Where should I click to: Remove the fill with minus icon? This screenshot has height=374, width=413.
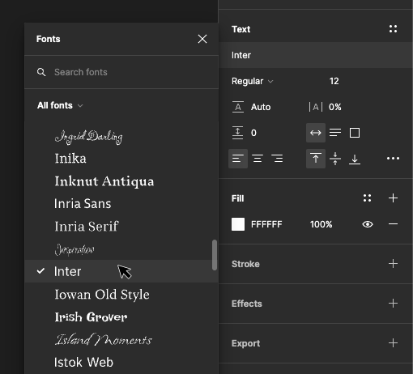click(x=393, y=224)
